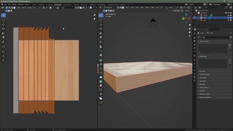Open the UV menu in UV editor header
This screenshot has width=233, height=131.
34,8
